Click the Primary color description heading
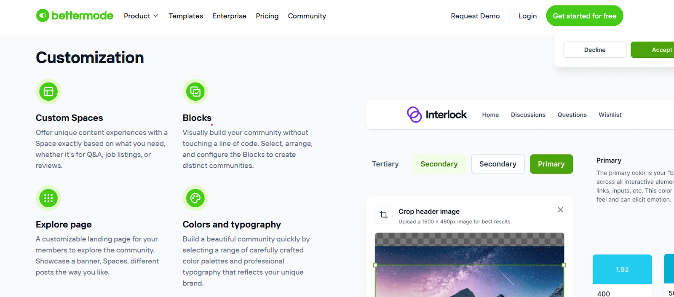Viewport: 674px width, 297px height. click(609, 161)
